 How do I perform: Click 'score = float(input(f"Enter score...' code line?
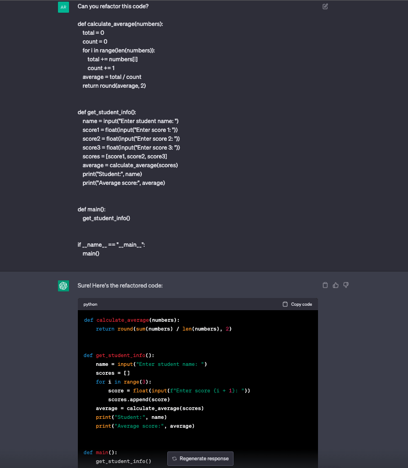point(179,390)
